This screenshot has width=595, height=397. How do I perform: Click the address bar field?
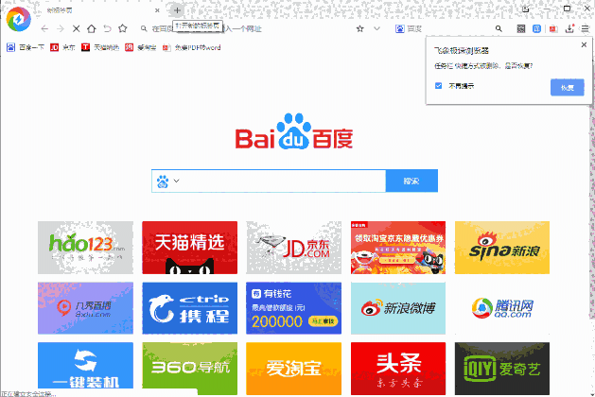[247, 28]
